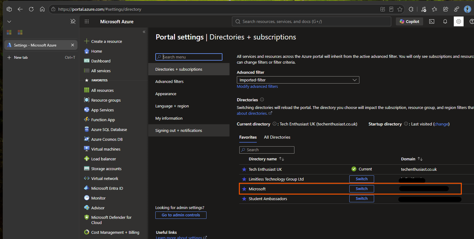
Task: Unfavorite the Tech Enthusiast UK directory star
Action: coord(244,169)
